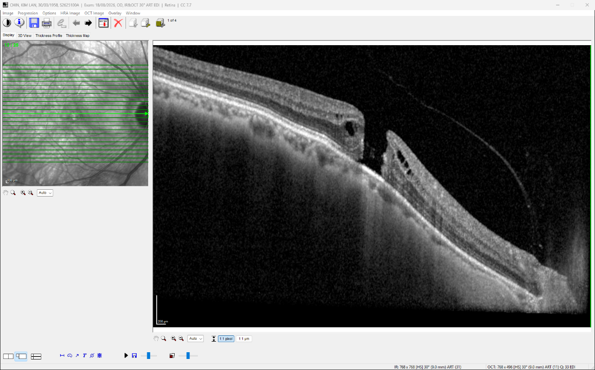Open the Overlay menu
The width and height of the screenshot is (595, 370).
point(115,13)
